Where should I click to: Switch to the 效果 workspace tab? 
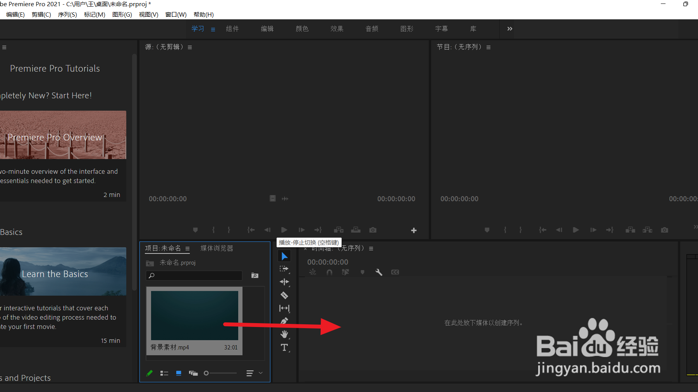tap(337, 29)
